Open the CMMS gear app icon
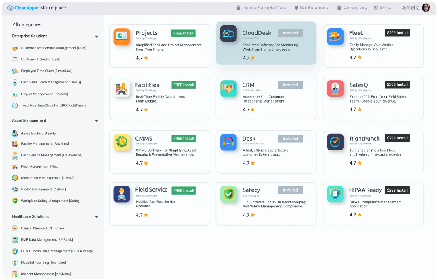The image size is (438, 280). (122, 142)
